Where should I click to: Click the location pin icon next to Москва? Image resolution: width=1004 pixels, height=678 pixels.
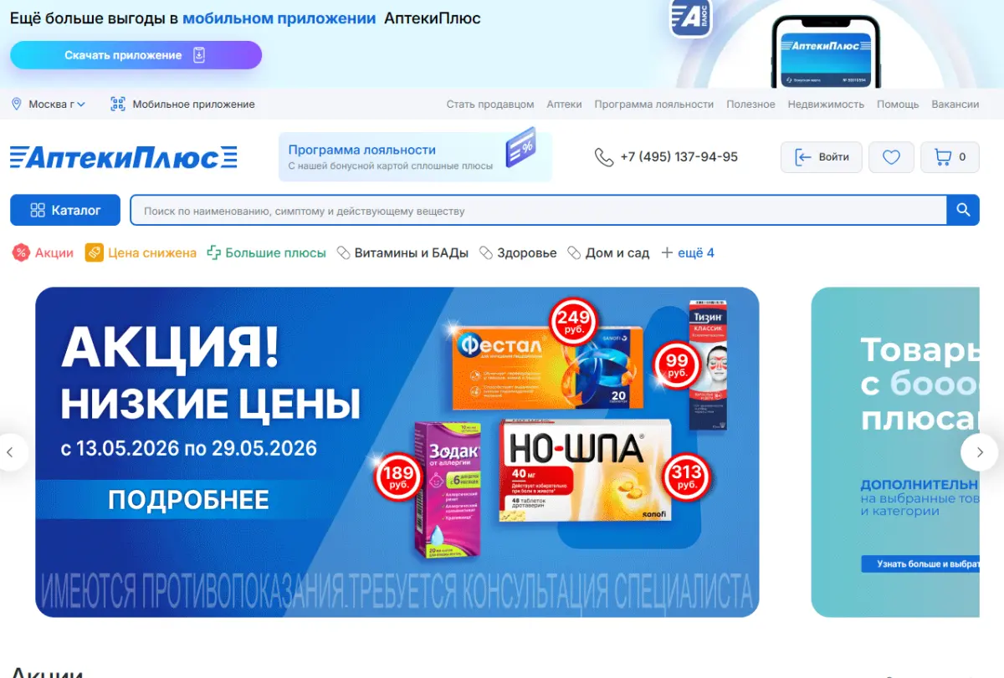16,105
